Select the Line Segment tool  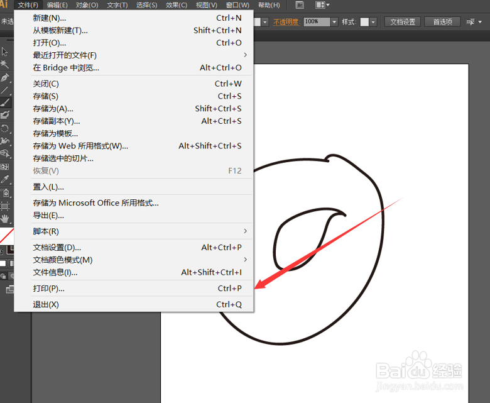pyautogui.click(x=4, y=91)
